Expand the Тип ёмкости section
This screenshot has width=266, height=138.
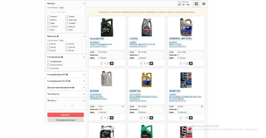click(84, 94)
